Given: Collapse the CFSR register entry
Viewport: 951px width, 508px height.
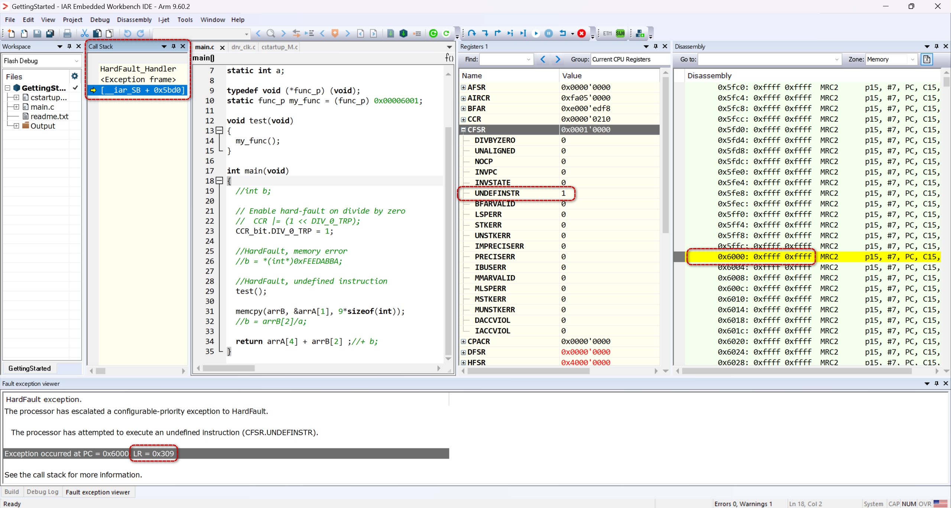Looking at the screenshot, I should pyautogui.click(x=463, y=129).
